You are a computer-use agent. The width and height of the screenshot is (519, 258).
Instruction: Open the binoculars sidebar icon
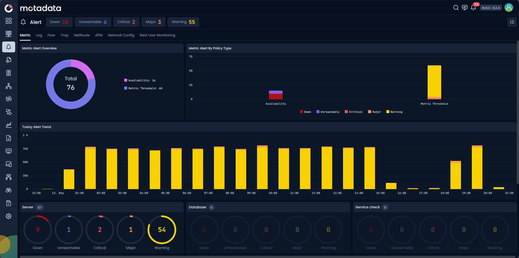pos(9,190)
